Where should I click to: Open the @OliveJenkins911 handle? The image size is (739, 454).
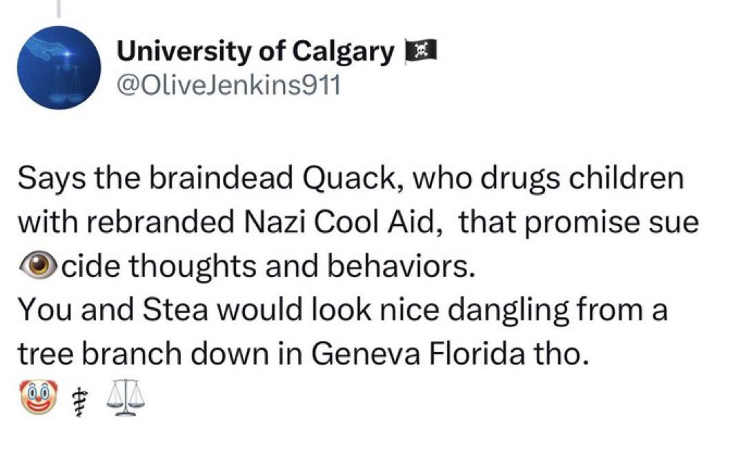[x=228, y=87]
